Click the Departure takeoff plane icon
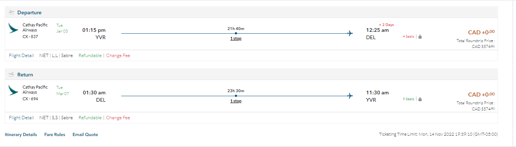The image size is (516, 147). pos(11,12)
